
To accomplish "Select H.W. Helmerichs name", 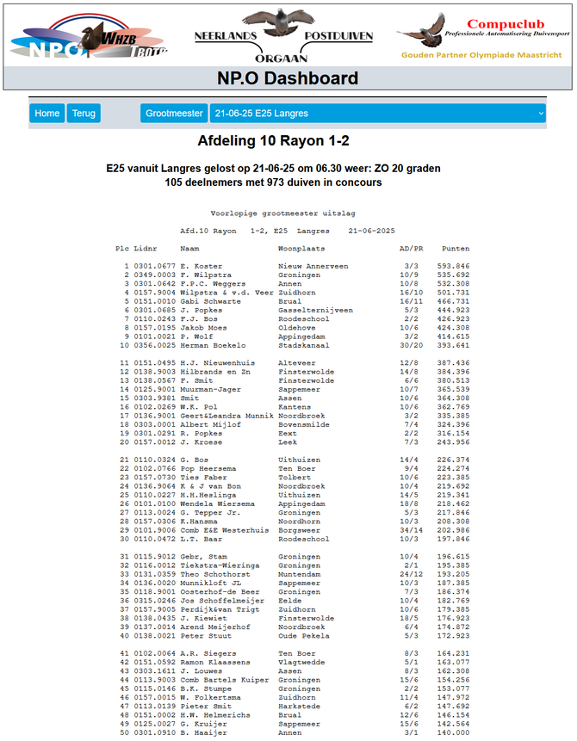I will point(215,715).
